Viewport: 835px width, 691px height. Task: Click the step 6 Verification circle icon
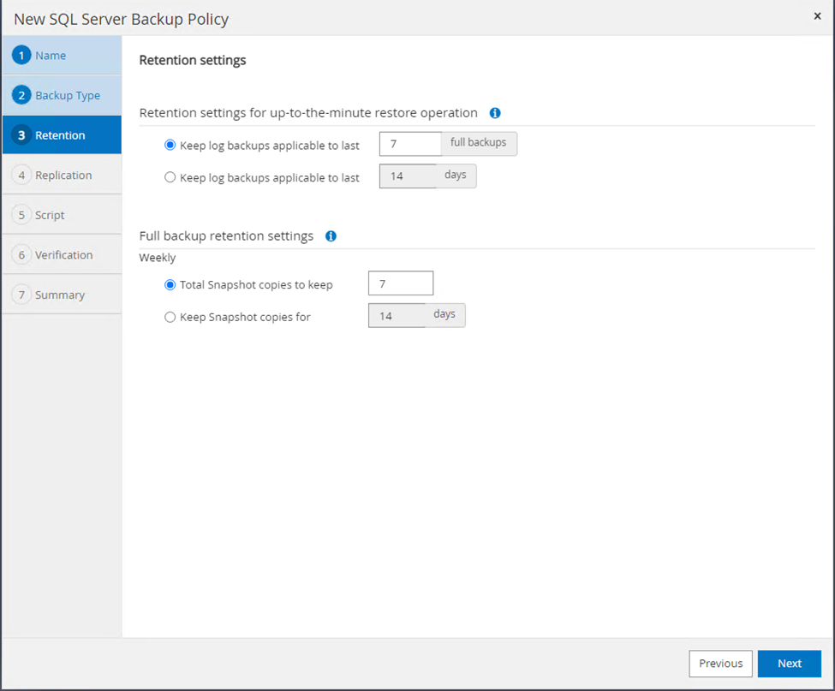[x=22, y=254]
